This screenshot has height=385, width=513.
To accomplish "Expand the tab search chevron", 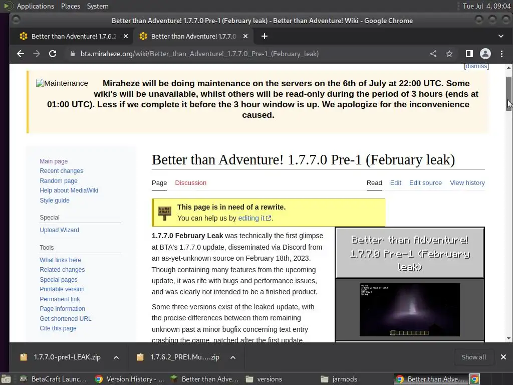I will tap(501, 36).
